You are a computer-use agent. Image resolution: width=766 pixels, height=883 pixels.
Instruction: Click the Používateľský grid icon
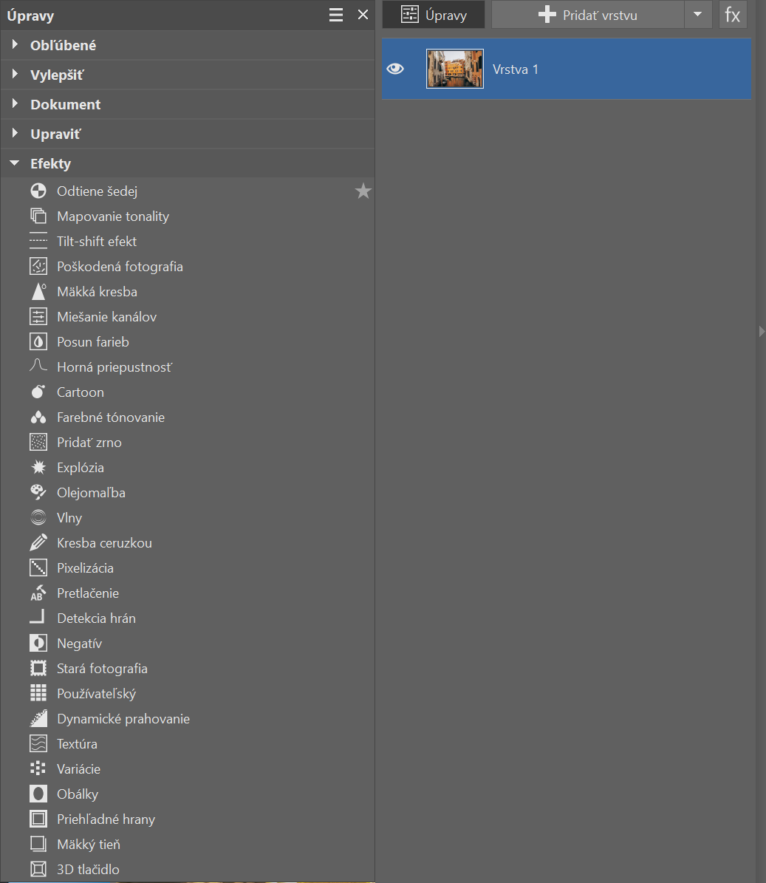[38, 693]
